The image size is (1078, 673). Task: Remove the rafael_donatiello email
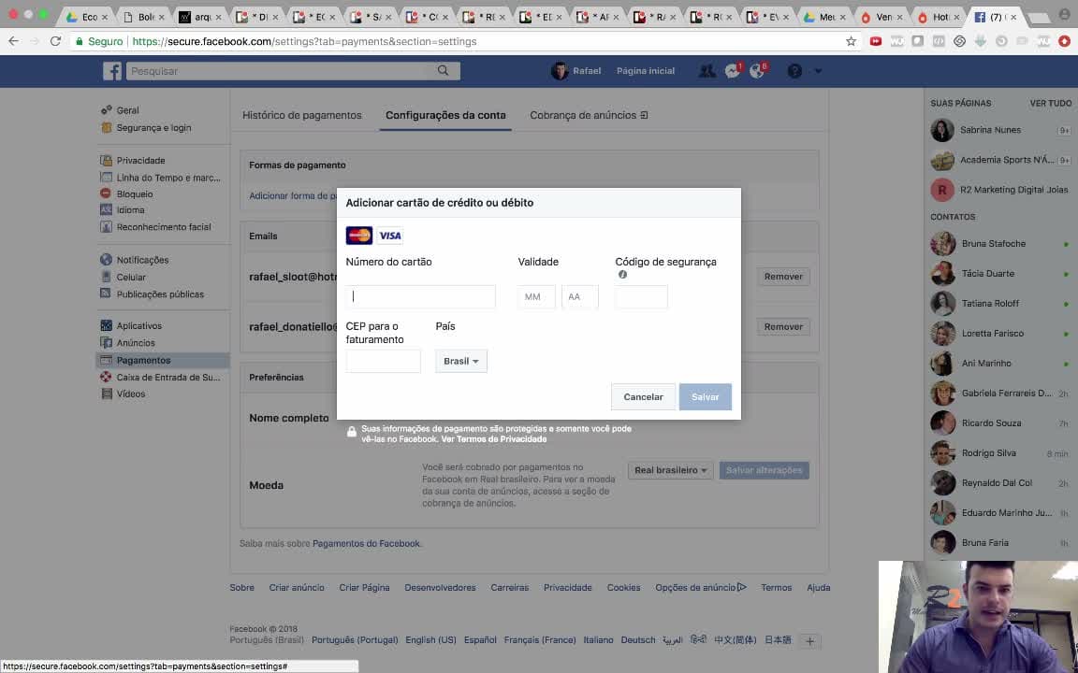(783, 327)
